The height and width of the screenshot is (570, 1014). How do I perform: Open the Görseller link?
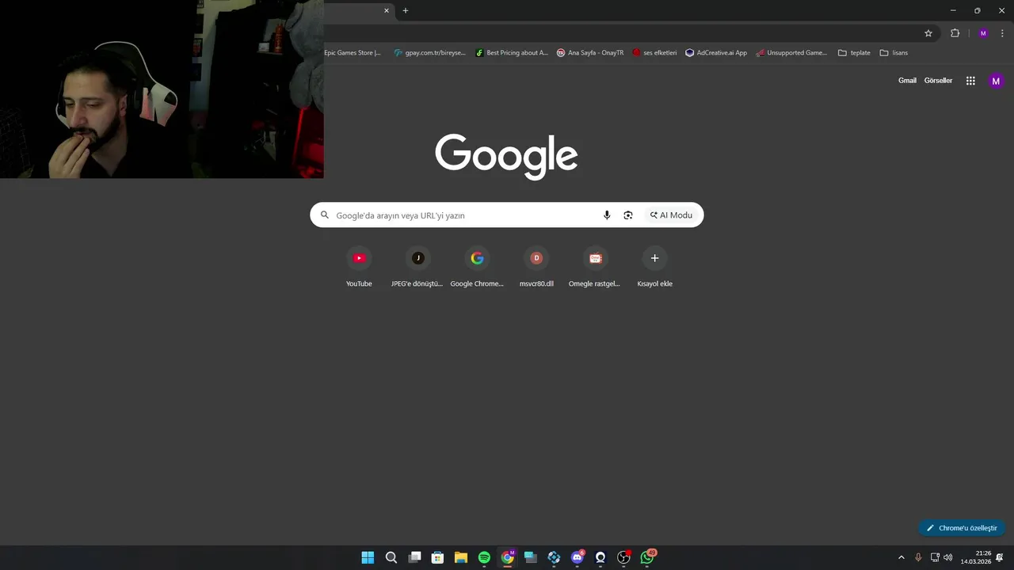tap(938, 81)
